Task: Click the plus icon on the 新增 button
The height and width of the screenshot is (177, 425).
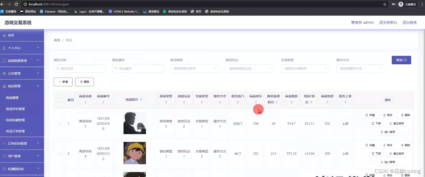Action: tap(60, 82)
